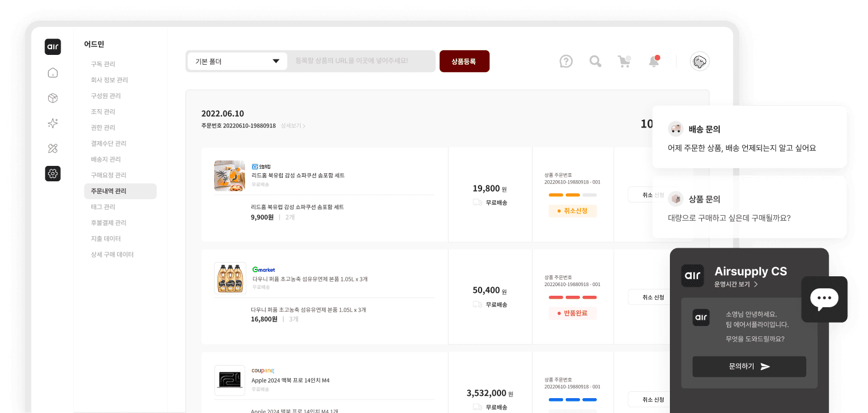
Task: Select 결제수단 관리 menu item
Action: (109, 144)
